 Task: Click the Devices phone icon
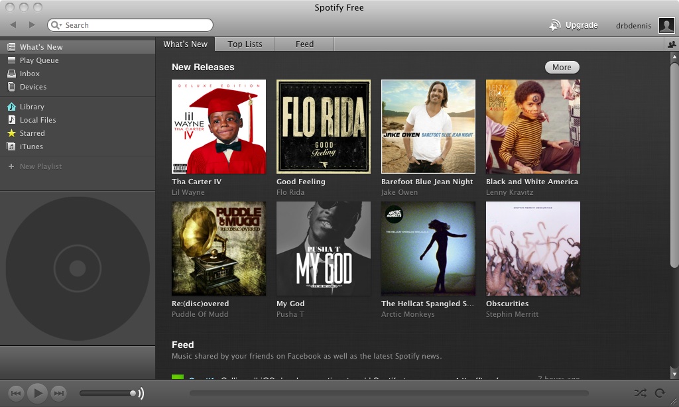click(x=12, y=87)
